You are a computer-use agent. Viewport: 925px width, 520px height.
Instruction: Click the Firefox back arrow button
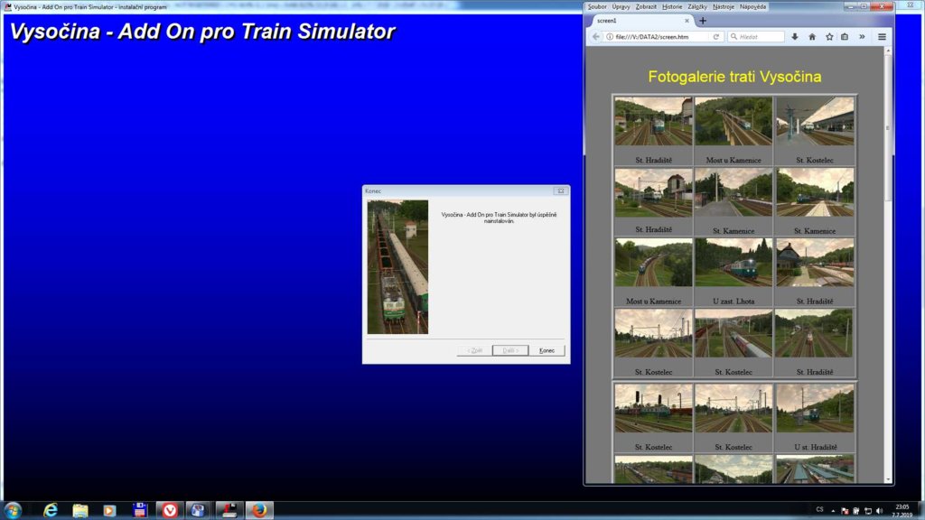pos(596,36)
